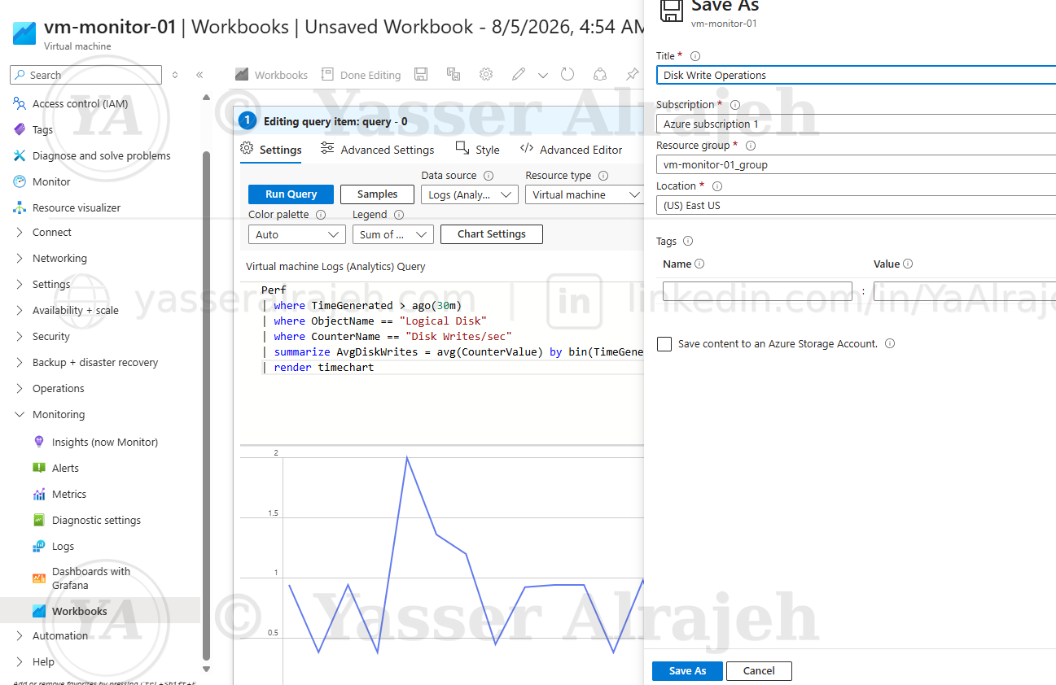
Task: Click the Pin icon in workbook toolbar
Action: (632, 74)
